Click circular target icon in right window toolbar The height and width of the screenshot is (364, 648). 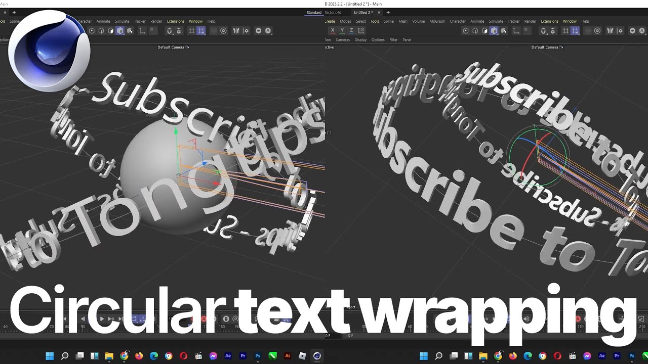pyautogui.click(x=597, y=31)
